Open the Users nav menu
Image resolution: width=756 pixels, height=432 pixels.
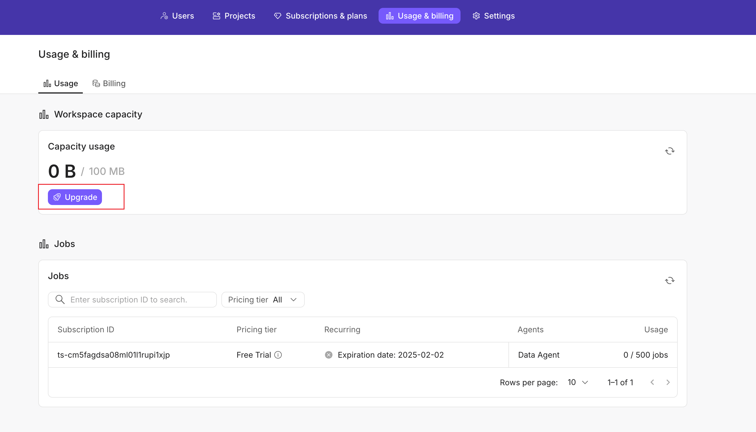click(177, 16)
